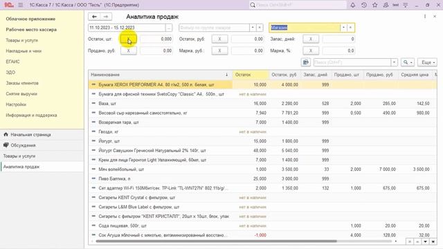This screenshot has height=249, width=443.
Task: Open the history clock icon
Action: click(364, 5)
